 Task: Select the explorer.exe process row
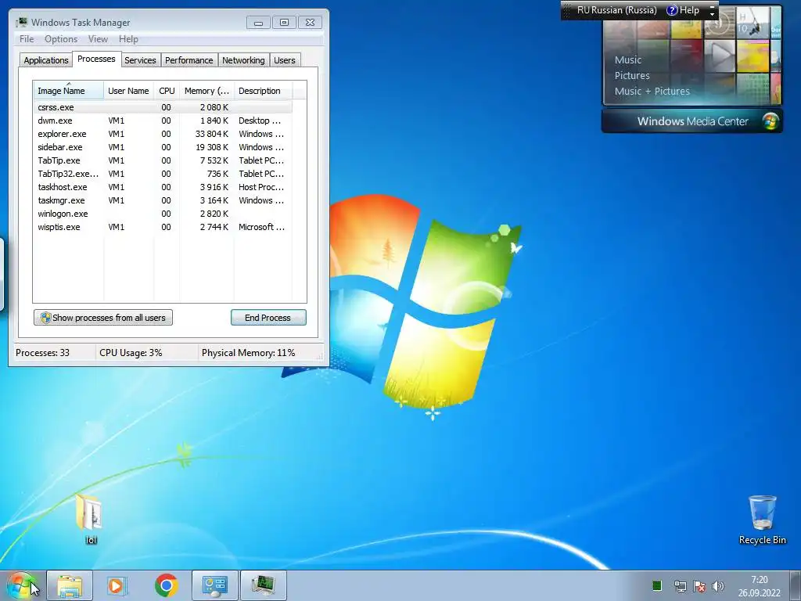[163, 134]
